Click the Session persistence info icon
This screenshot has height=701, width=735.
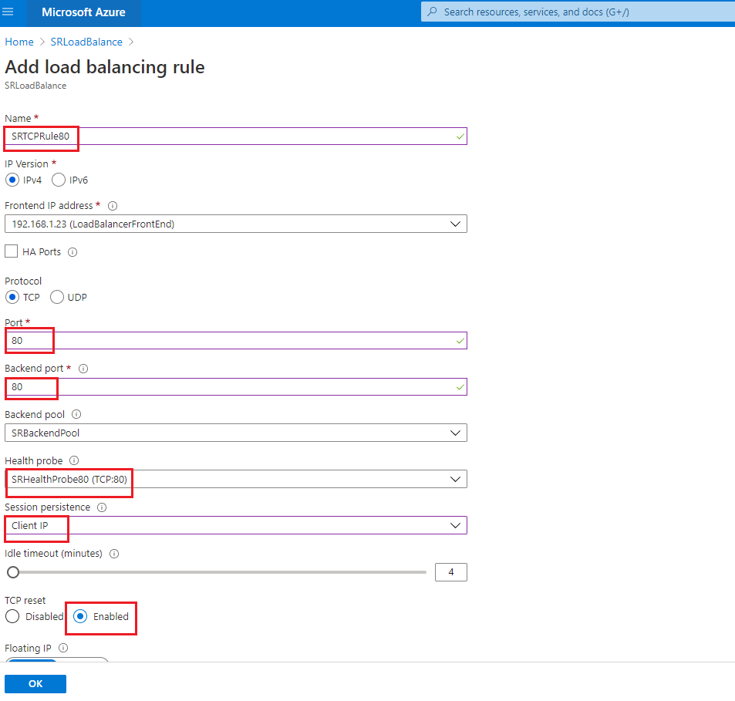[x=102, y=507]
